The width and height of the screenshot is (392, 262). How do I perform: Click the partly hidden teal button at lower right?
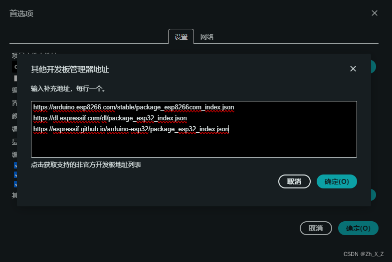coord(374,195)
